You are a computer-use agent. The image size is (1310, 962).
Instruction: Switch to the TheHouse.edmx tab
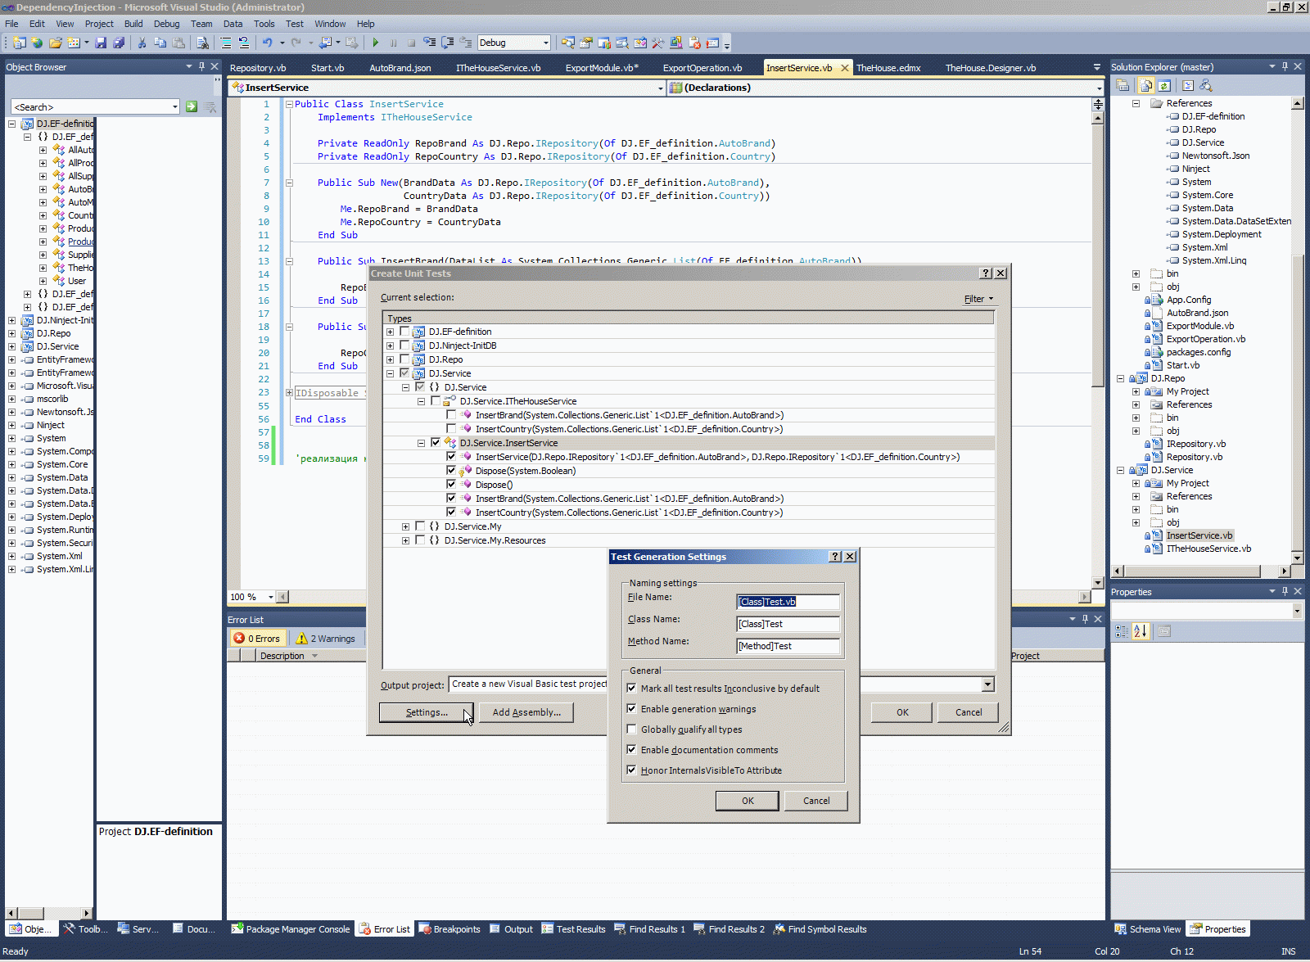888,68
